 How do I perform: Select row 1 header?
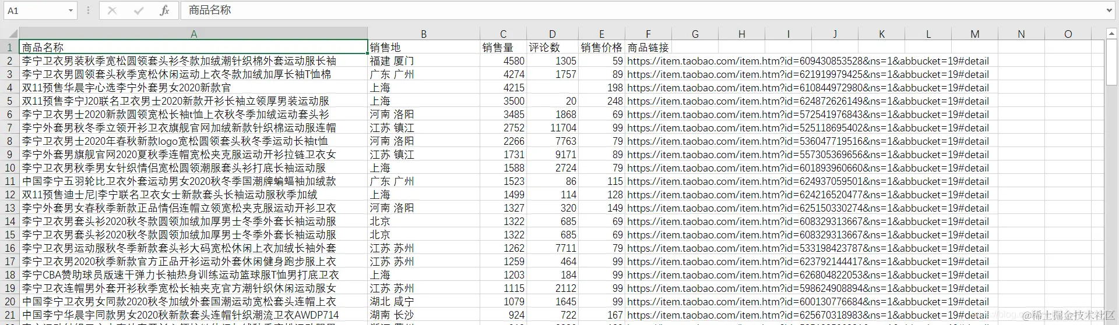10,47
